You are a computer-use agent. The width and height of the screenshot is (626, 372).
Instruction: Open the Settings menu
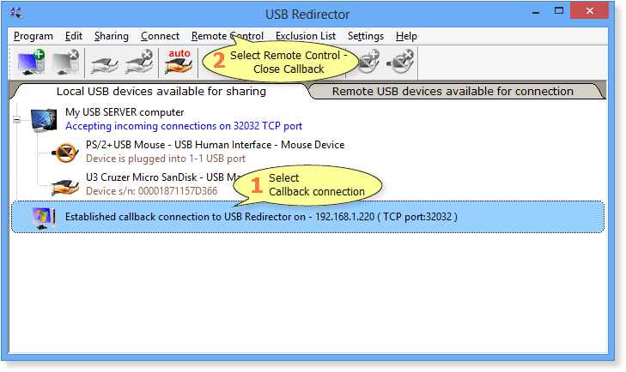[x=365, y=36]
